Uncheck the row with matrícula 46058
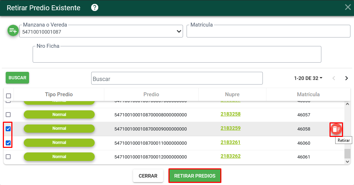This screenshot has width=354, height=185. pos(8,129)
